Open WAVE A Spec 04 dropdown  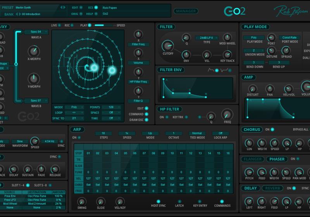(x=36, y=32)
